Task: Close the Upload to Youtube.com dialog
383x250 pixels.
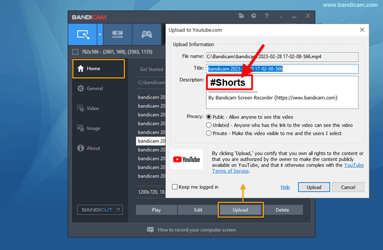Action: [362, 30]
